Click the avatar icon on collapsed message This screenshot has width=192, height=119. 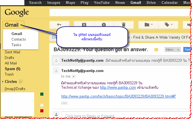56,61
